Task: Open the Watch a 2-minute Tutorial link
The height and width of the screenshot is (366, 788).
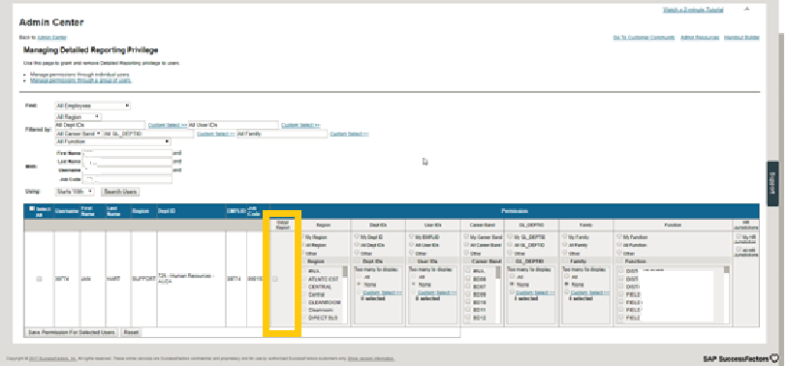Action: 693,10
